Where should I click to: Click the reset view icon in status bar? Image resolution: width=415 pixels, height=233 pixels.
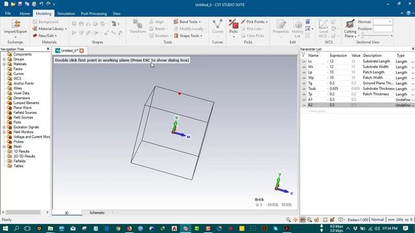point(325,219)
